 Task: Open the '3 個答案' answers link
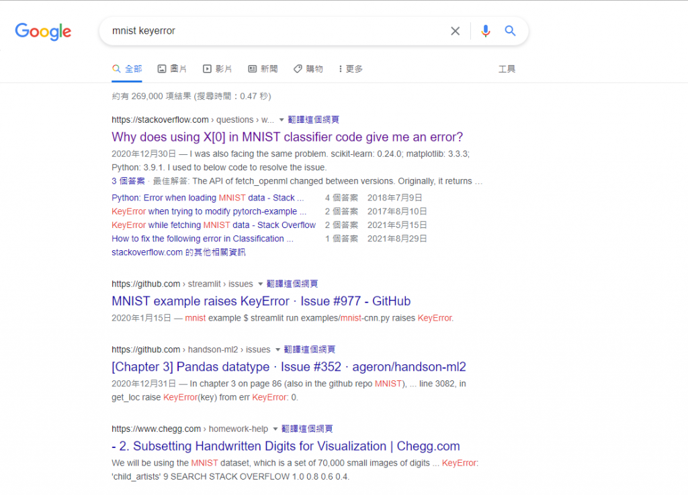128,181
